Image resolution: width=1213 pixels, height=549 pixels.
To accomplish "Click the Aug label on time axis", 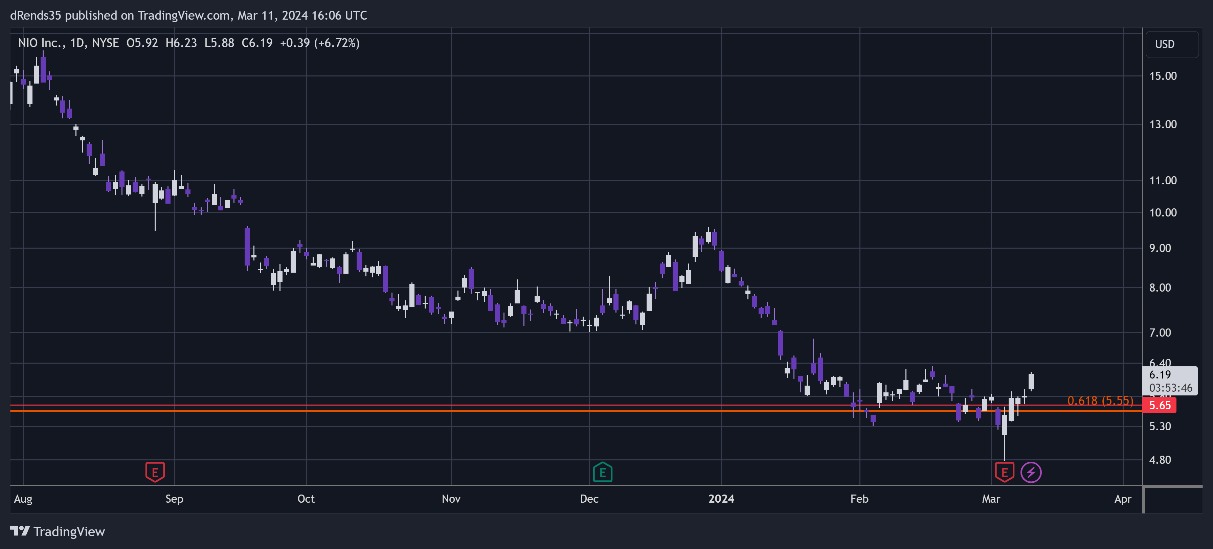I will pyautogui.click(x=23, y=499).
